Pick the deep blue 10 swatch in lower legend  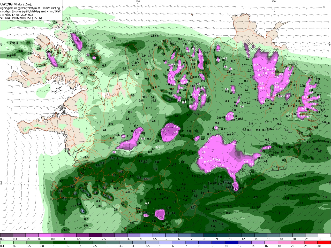pos(232,243)
